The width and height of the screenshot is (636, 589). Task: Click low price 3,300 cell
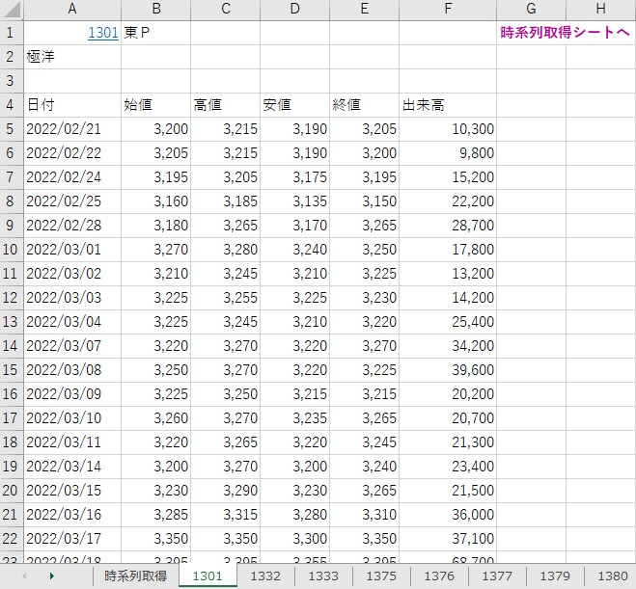[x=295, y=539]
